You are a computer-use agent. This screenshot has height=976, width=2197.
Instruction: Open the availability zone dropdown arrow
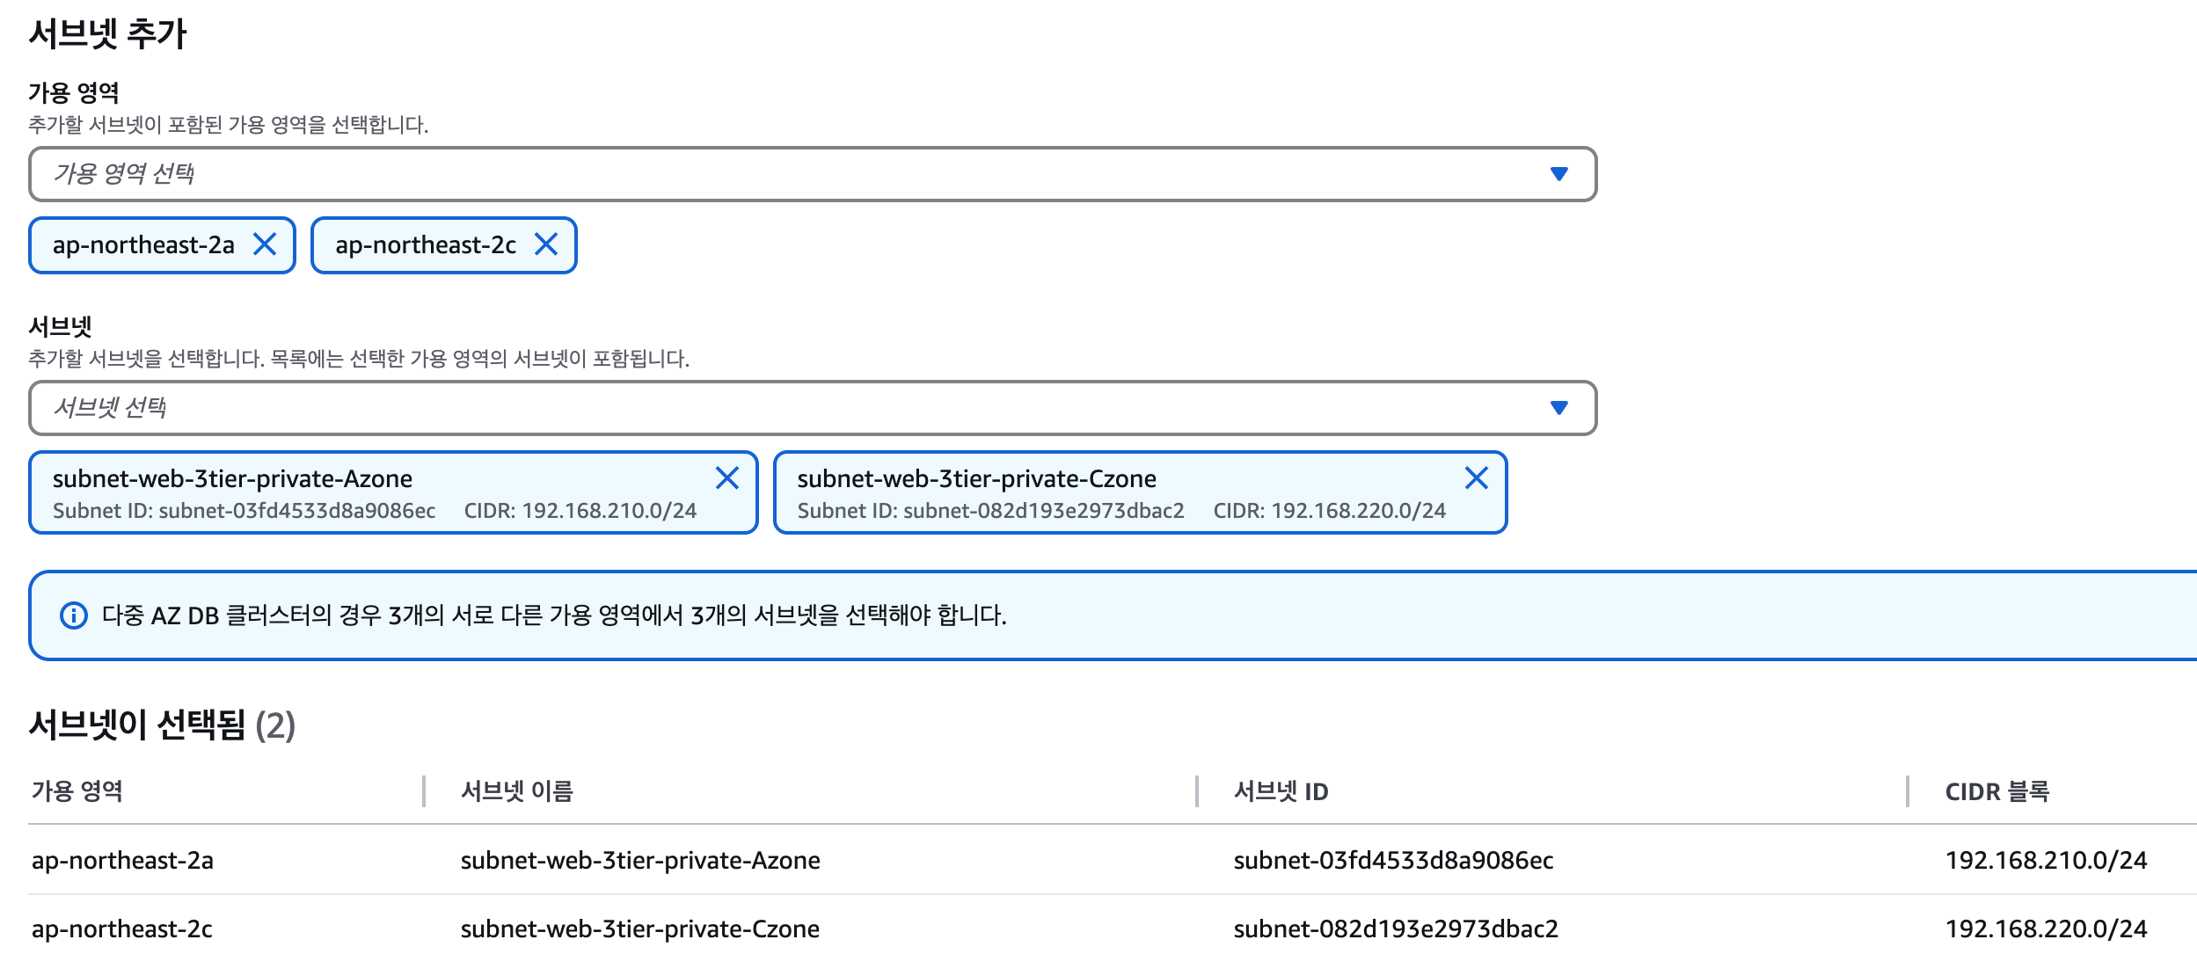[1558, 174]
